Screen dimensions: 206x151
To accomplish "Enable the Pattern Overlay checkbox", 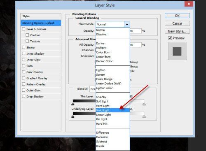I will pyautogui.click(x=23, y=84).
